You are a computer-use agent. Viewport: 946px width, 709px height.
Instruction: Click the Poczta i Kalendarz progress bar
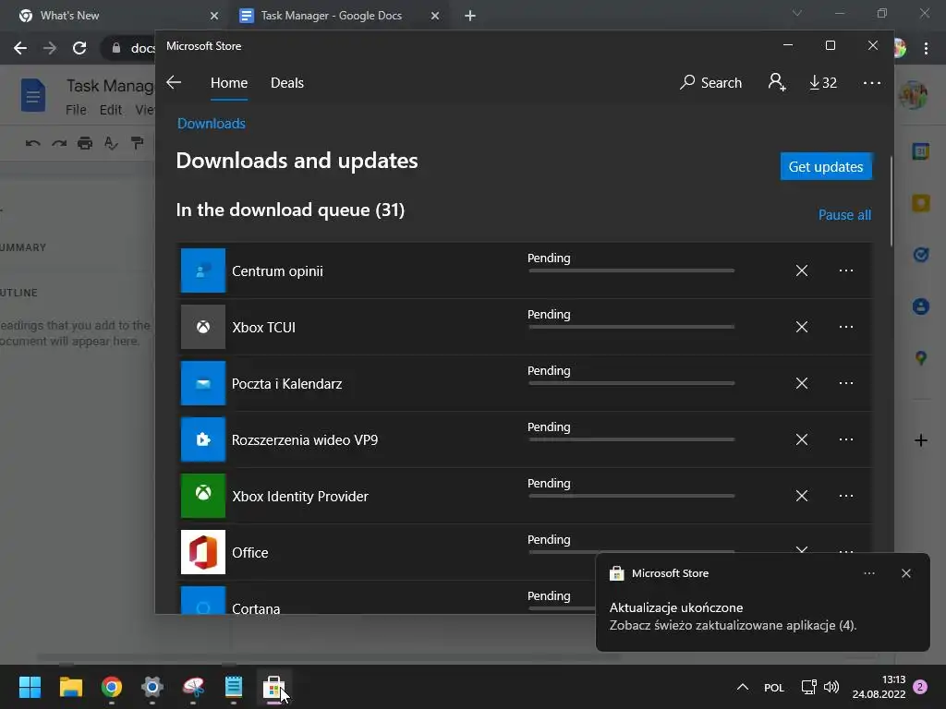click(631, 383)
